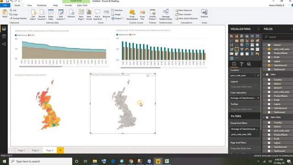Click the Fields pane Search box
Viewport: 293px width, 165px height.
coord(278,37)
